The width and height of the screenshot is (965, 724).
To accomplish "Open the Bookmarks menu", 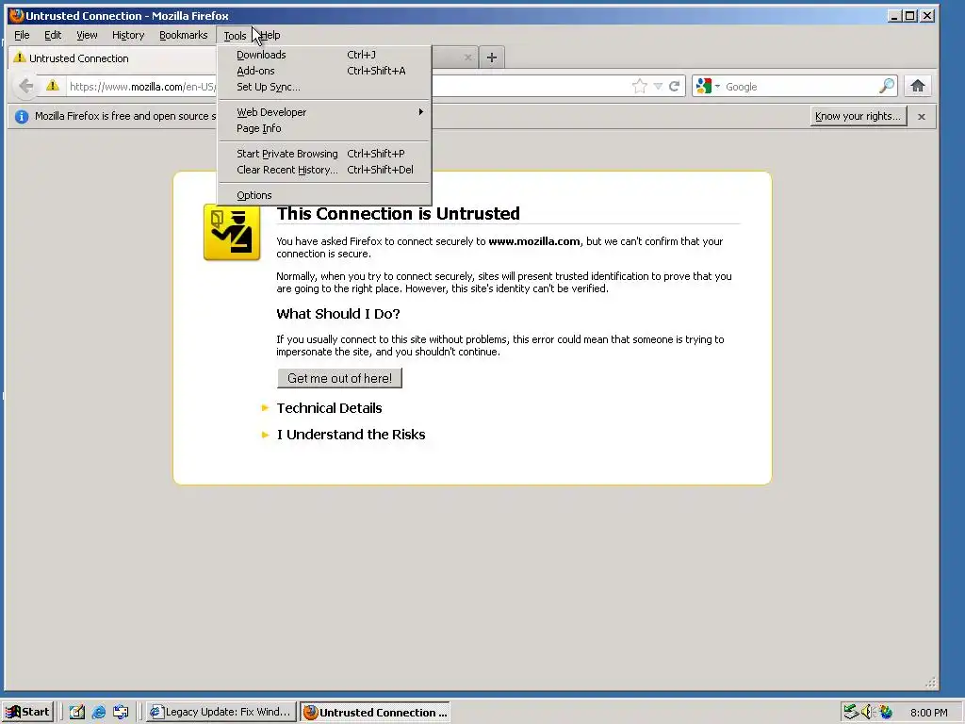I will (184, 35).
